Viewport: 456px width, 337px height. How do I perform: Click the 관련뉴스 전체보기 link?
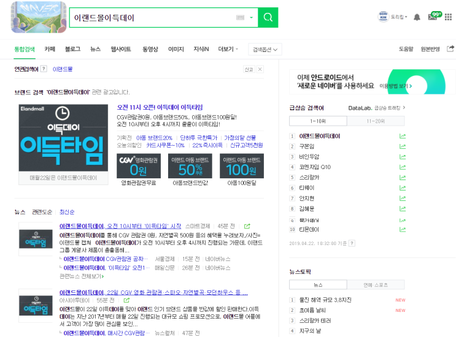[x=82, y=276]
